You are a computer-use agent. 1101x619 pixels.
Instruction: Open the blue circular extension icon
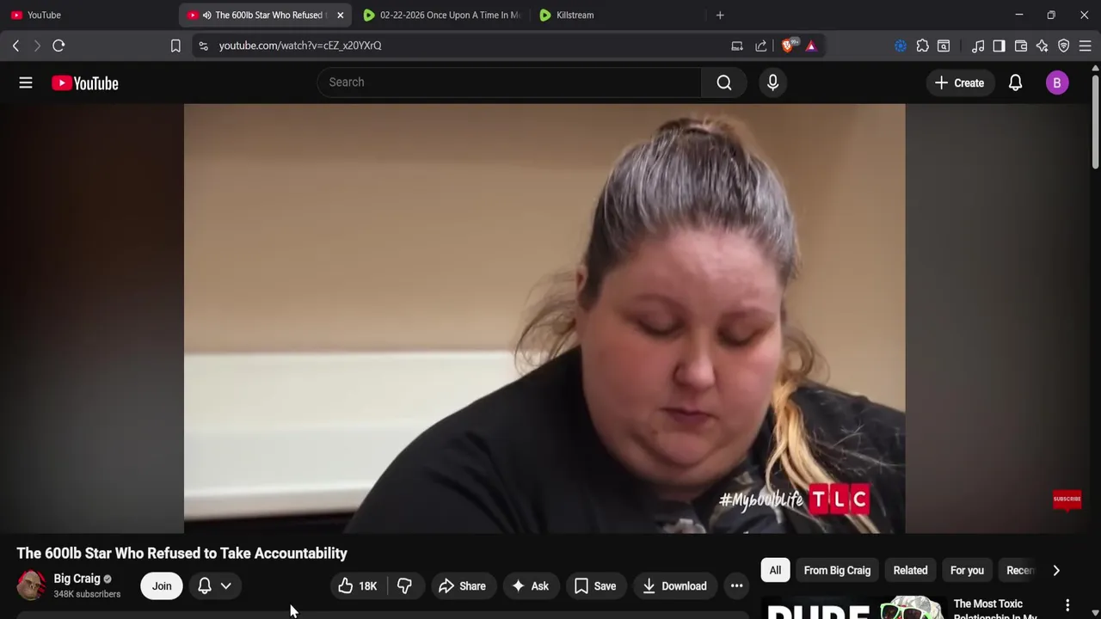(x=901, y=46)
